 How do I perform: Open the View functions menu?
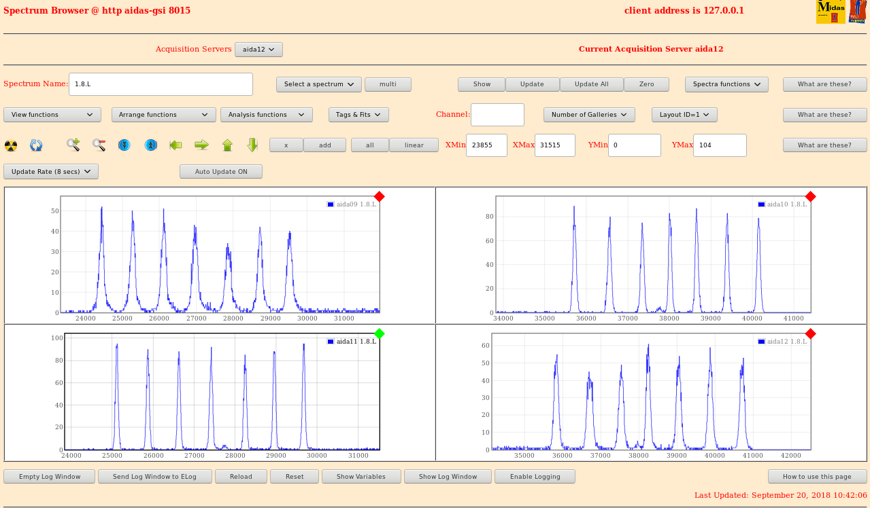tap(52, 115)
